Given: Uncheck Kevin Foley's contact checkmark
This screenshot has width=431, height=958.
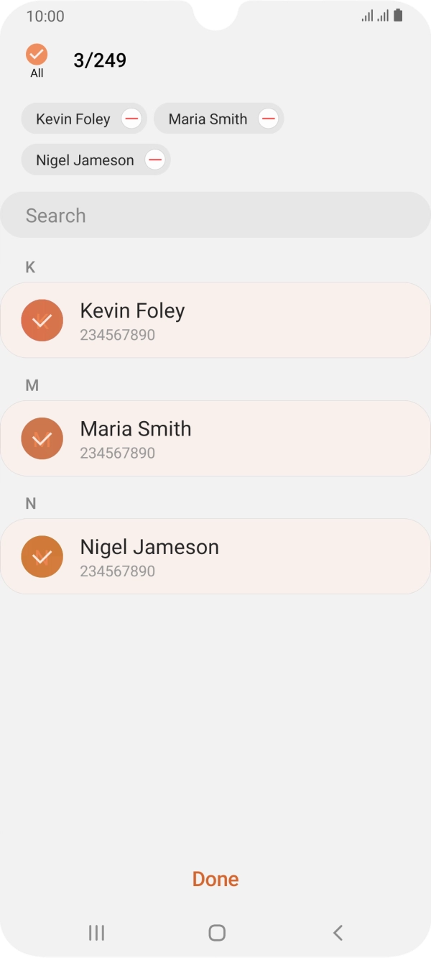Looking at the screenshot, I should [42, 320].
